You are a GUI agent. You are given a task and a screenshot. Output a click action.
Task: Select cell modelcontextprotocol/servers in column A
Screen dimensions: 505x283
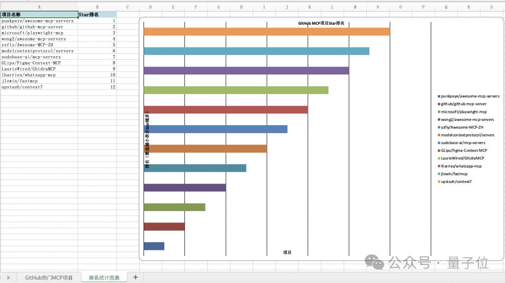(x=39, y=51)
